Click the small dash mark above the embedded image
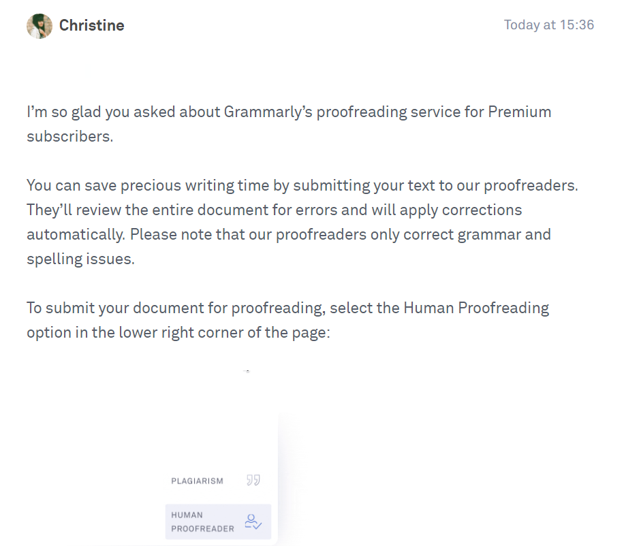The height and width of the screenshot is (546, 624). pyautogui.click(x=247, y=371)
